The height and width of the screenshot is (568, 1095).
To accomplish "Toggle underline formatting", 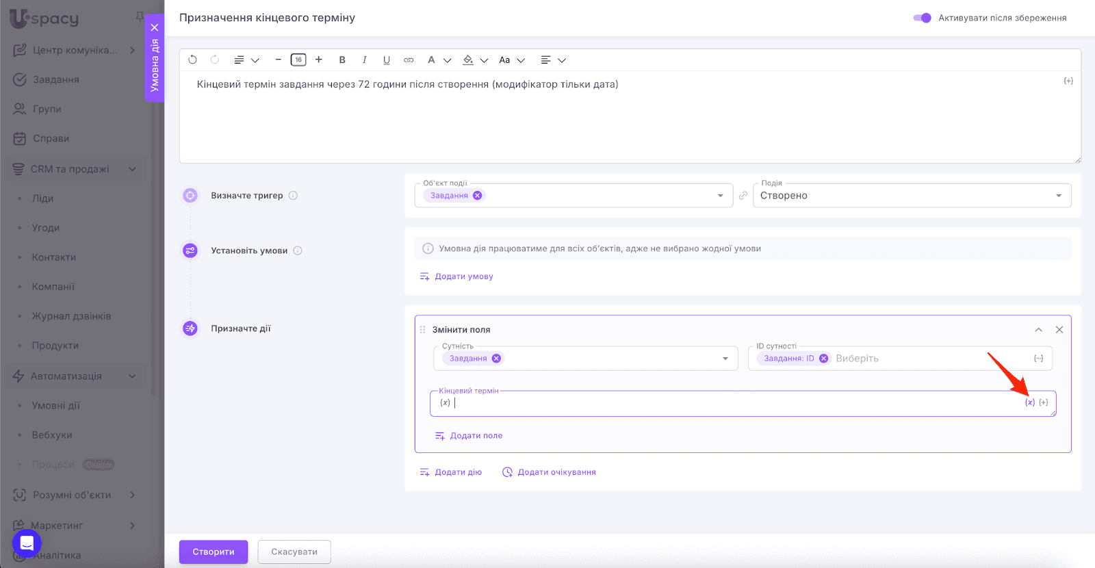I will [387, 60].
